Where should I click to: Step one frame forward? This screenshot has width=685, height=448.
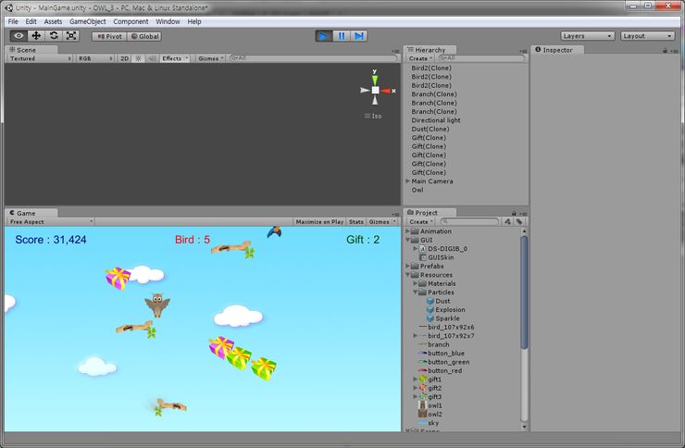[358, 36]
